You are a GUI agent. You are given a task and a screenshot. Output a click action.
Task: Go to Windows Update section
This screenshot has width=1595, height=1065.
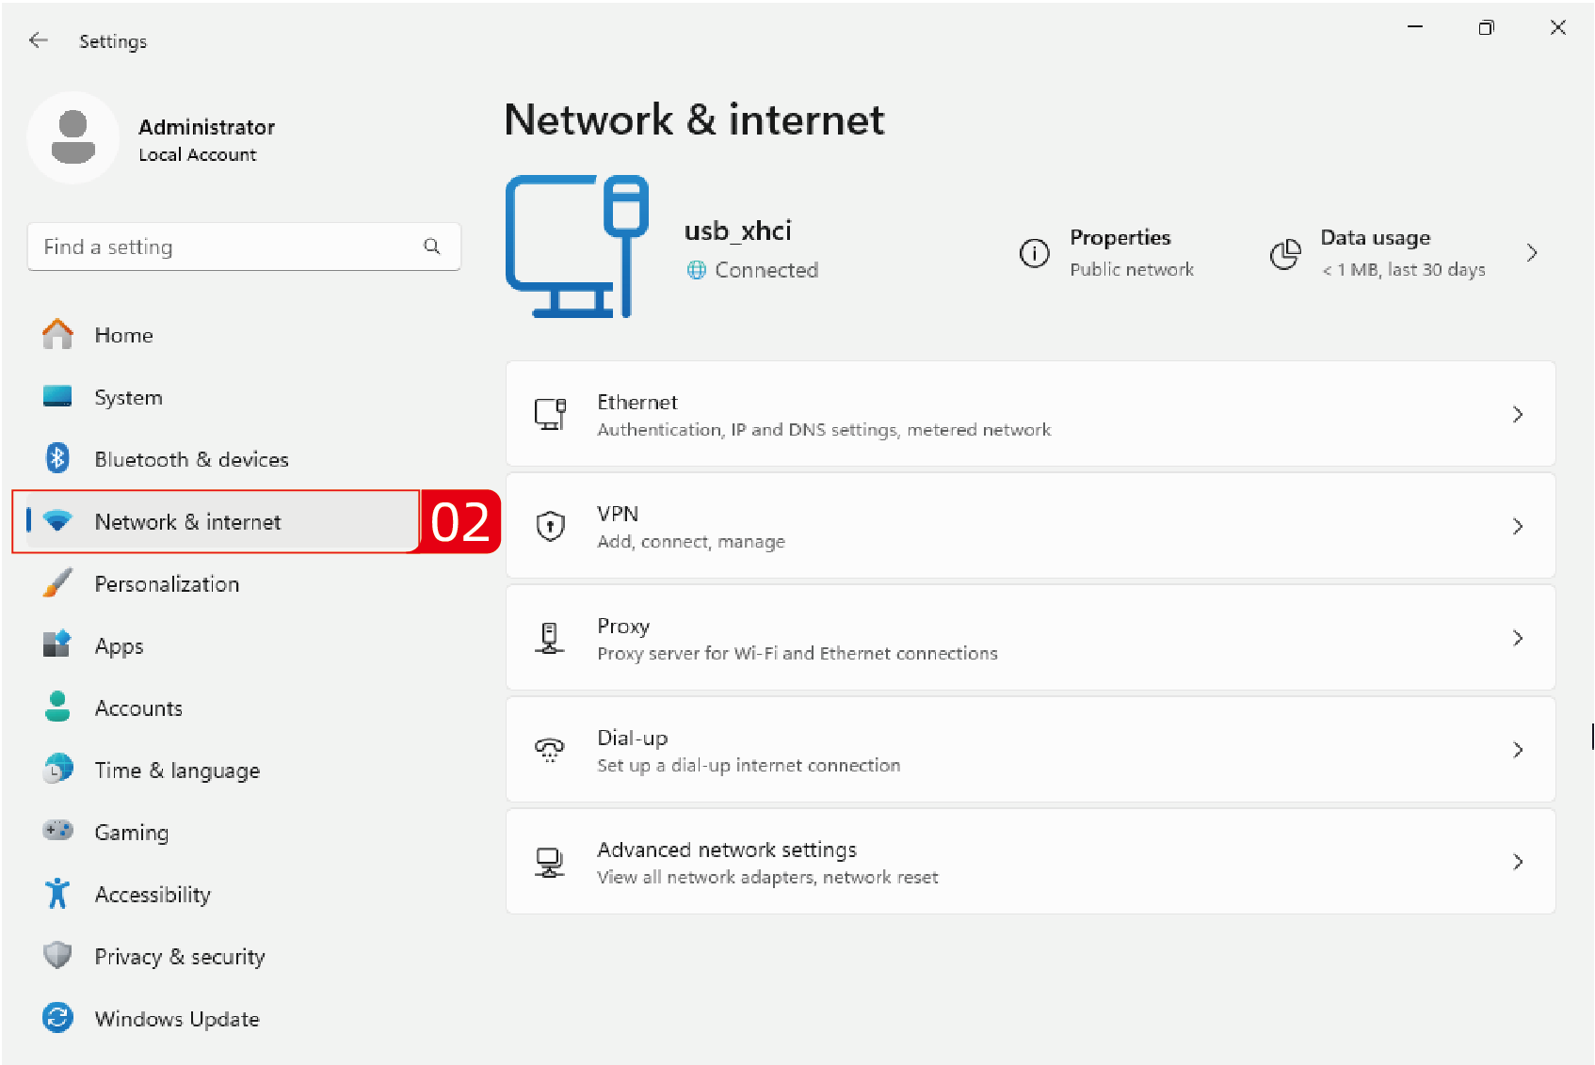pyautogui.click(x=176, y=1019)
